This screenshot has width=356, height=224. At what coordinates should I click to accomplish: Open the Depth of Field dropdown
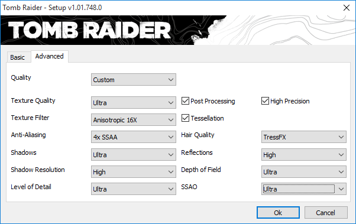304,172
